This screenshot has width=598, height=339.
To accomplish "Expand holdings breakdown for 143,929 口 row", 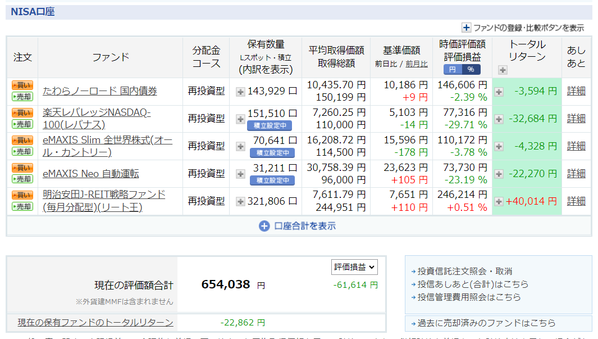I will click(240, 92).
